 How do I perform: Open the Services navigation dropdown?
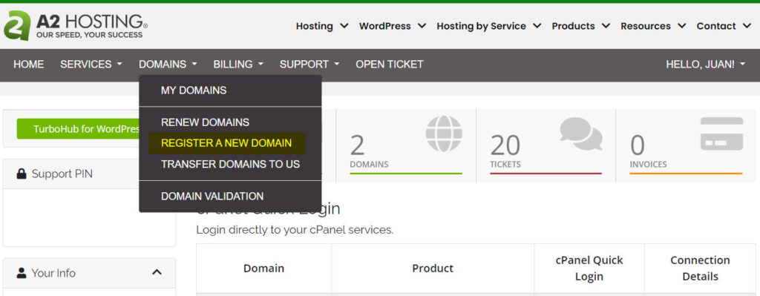point(91,65)
